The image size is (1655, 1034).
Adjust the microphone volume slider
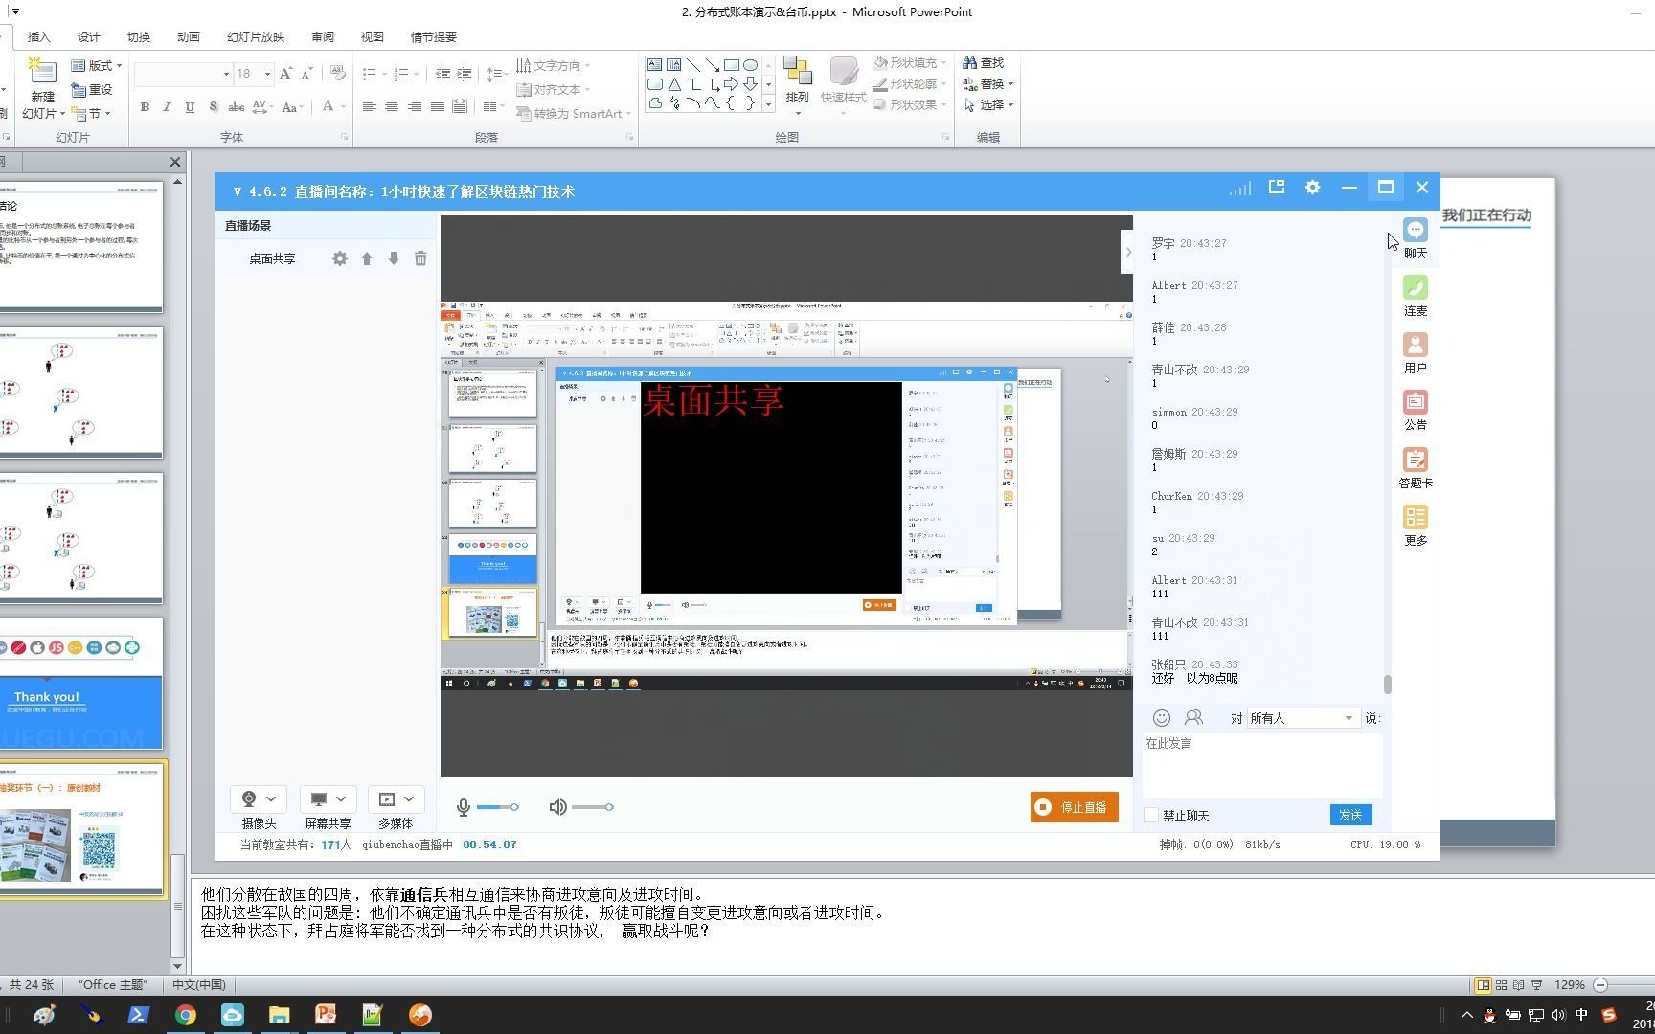point(497,807)
